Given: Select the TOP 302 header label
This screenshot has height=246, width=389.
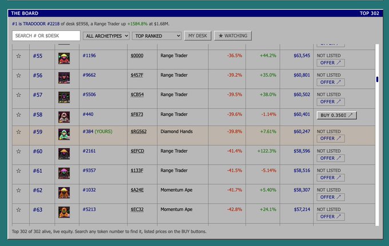Looking at the screenshot, I should 370,13.
